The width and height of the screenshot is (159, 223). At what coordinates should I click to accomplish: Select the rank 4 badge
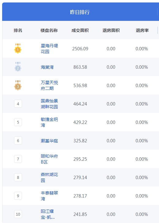pos(18,104)
